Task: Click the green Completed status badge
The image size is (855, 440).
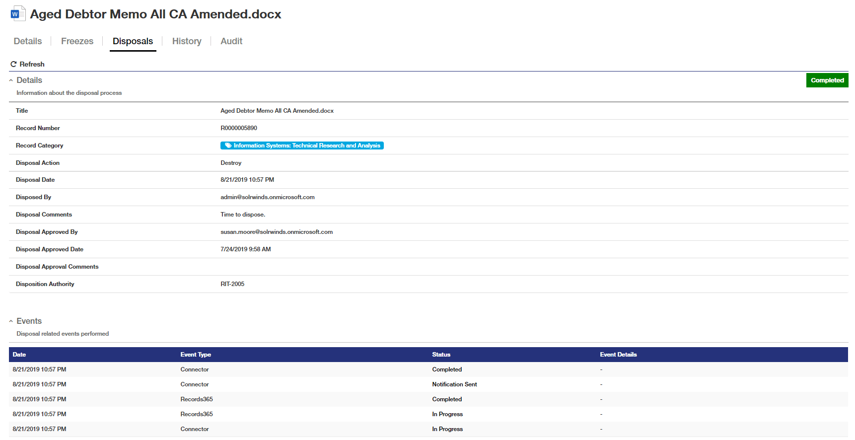Action: (827, 80)
